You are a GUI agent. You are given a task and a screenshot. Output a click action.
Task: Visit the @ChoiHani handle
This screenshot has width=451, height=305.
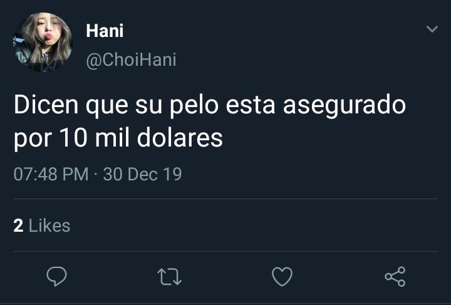131,60
